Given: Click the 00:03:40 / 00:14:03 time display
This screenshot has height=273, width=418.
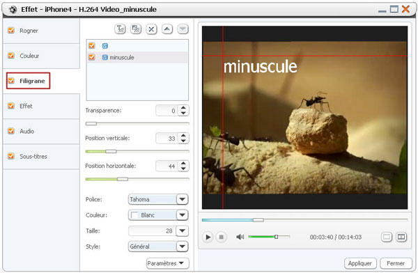Looking at the screenshot, I should click(x=335, y=237).
